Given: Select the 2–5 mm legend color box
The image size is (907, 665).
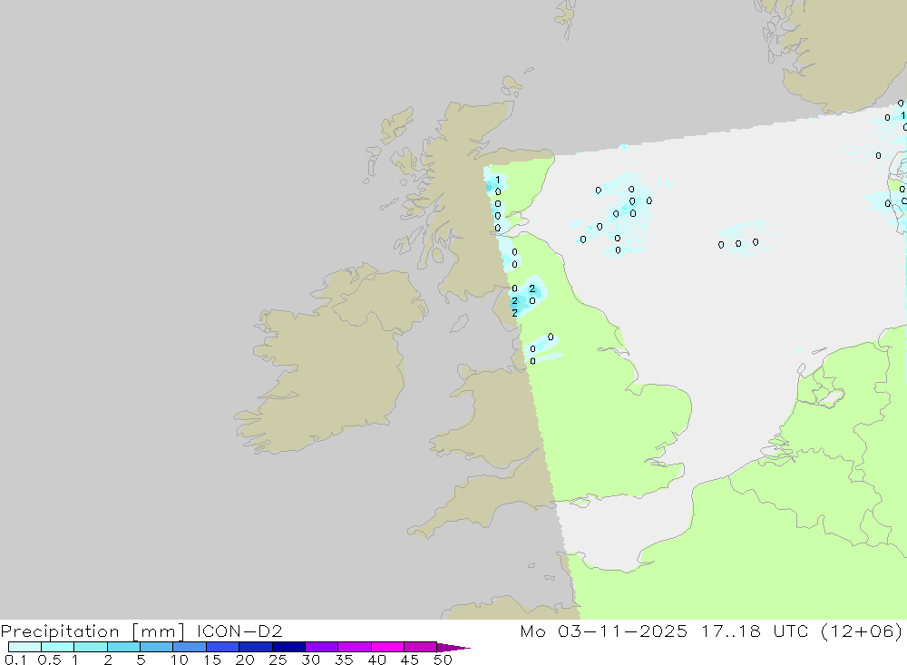Looking at the screenshot, I should click(123, 647).
